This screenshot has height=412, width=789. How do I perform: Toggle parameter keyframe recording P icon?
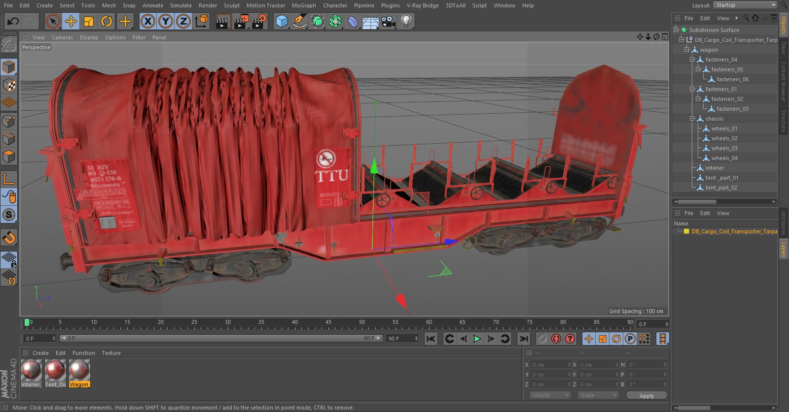(x=630, y=339)
